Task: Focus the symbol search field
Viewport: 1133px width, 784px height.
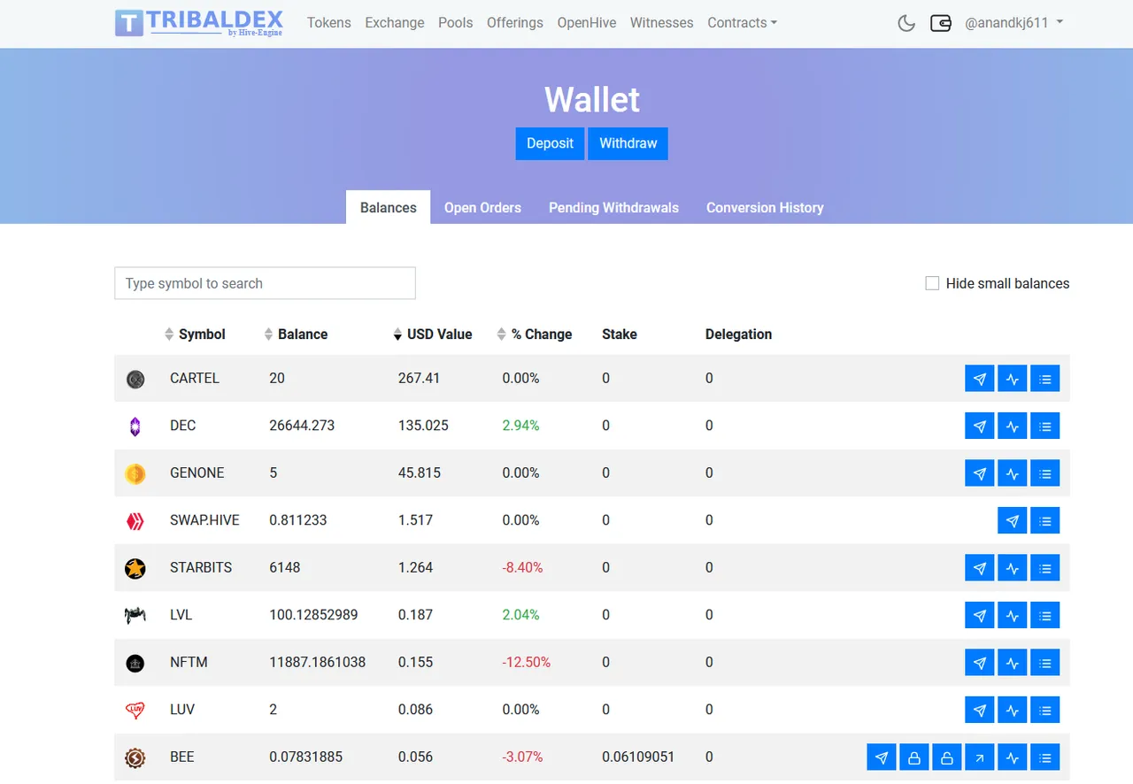Action: pos(265,283)
